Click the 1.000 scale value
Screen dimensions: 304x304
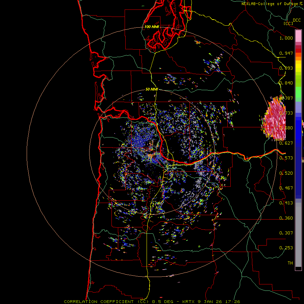tap(286, 38)
